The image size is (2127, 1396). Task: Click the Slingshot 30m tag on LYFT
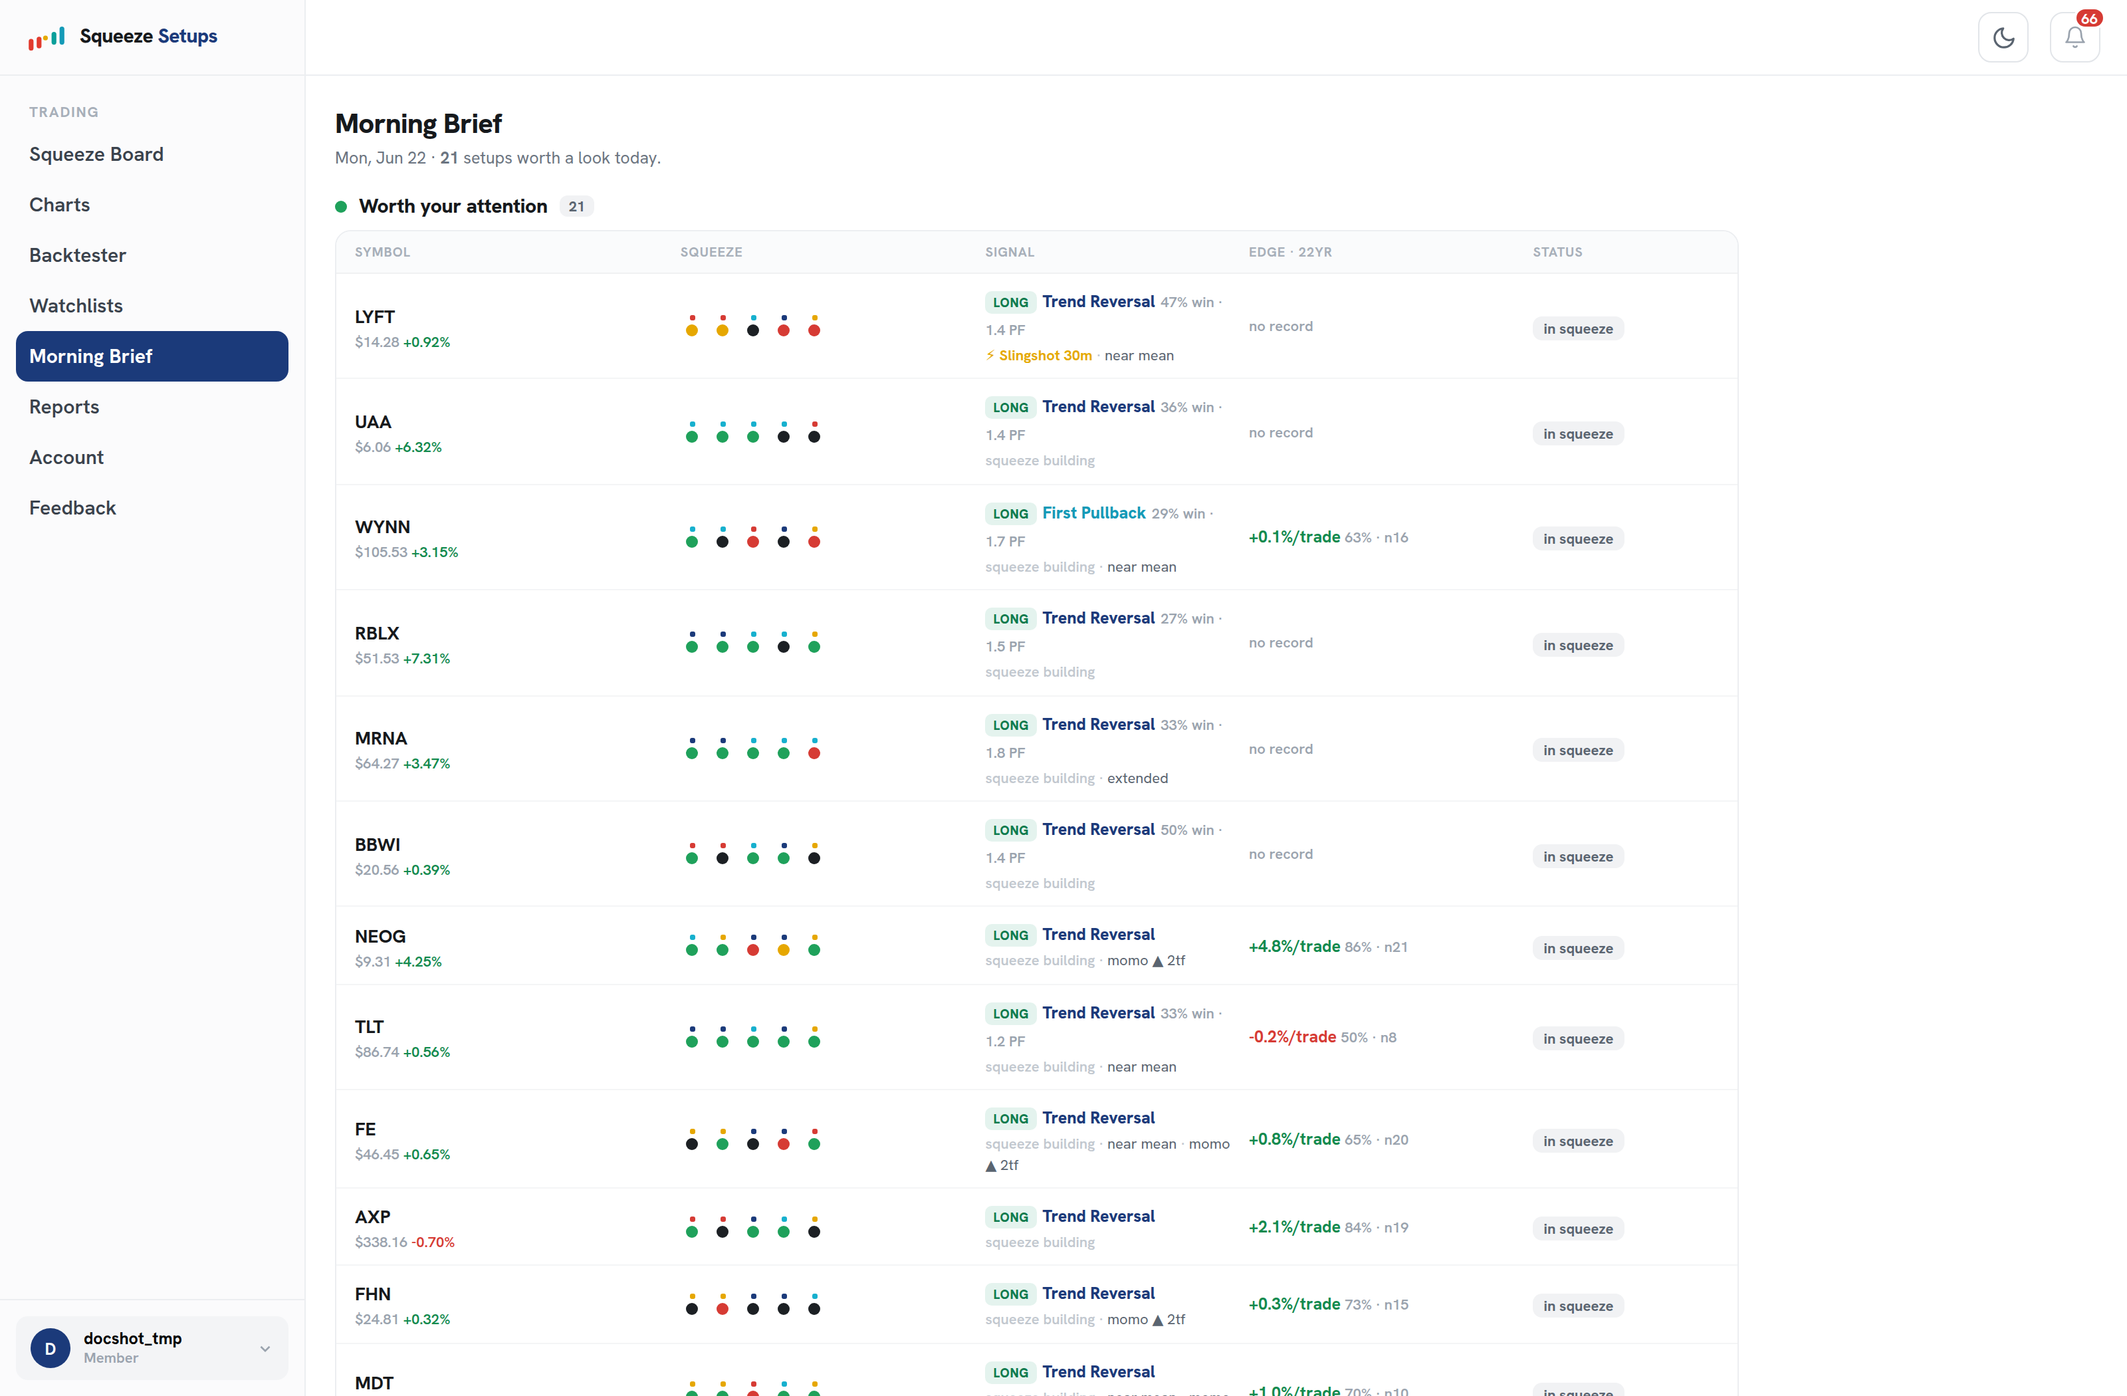[1038, 355]
